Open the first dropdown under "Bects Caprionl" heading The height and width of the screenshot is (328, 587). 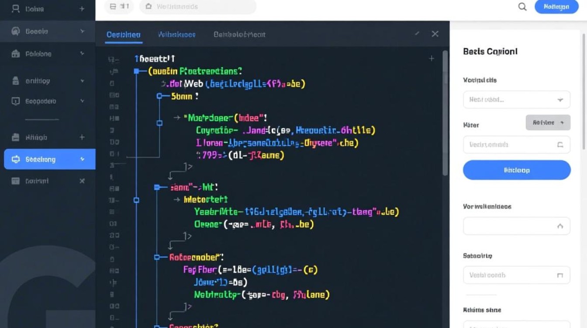[x=516, y=100]
